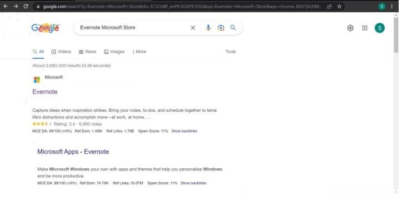Click the Google doodle logo
407x201 pixels.
click(45, 28)
